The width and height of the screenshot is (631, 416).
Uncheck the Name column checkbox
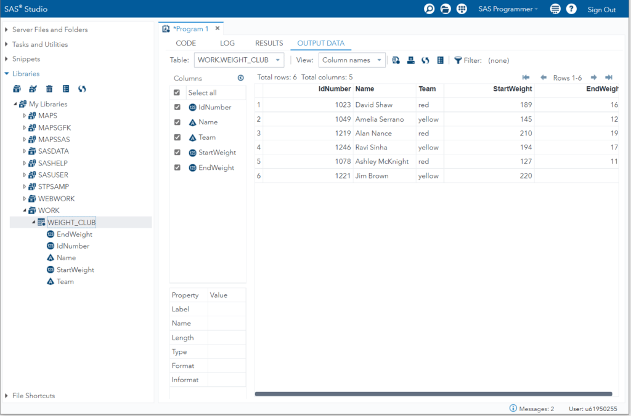coord(177,122)
